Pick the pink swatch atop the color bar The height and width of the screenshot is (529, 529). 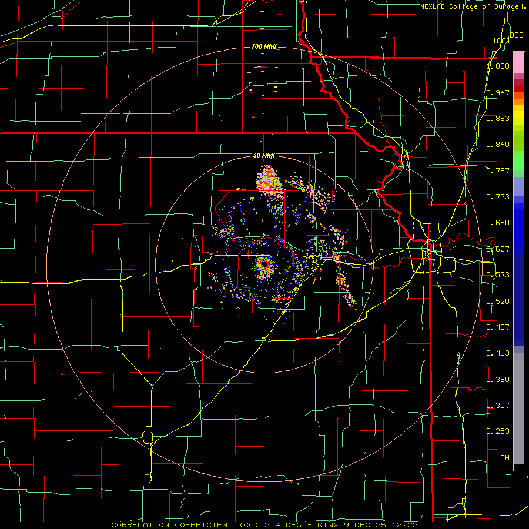pos(519,62)
